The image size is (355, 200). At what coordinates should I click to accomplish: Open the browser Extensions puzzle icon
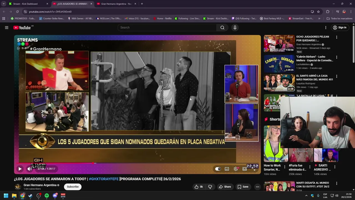coord(328,12)
